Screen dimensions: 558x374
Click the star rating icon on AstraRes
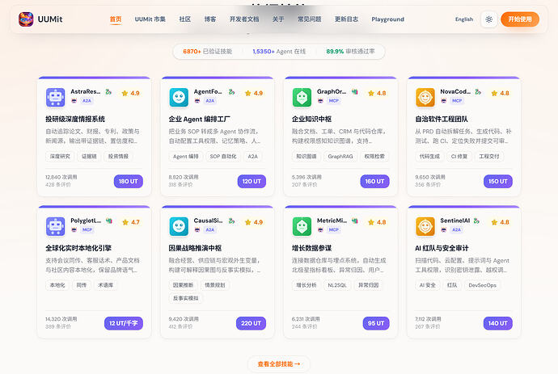[125, 94]
